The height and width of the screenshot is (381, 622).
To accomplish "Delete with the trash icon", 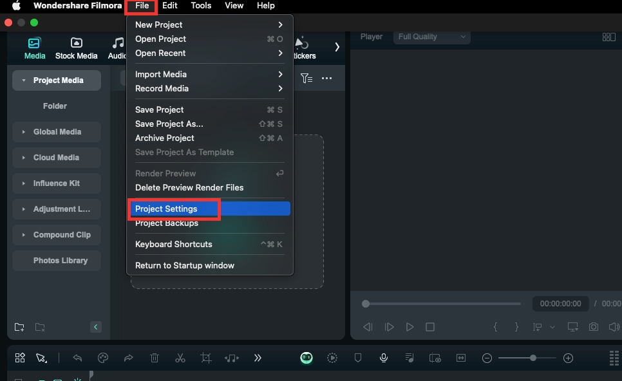I will coord(155,358).
